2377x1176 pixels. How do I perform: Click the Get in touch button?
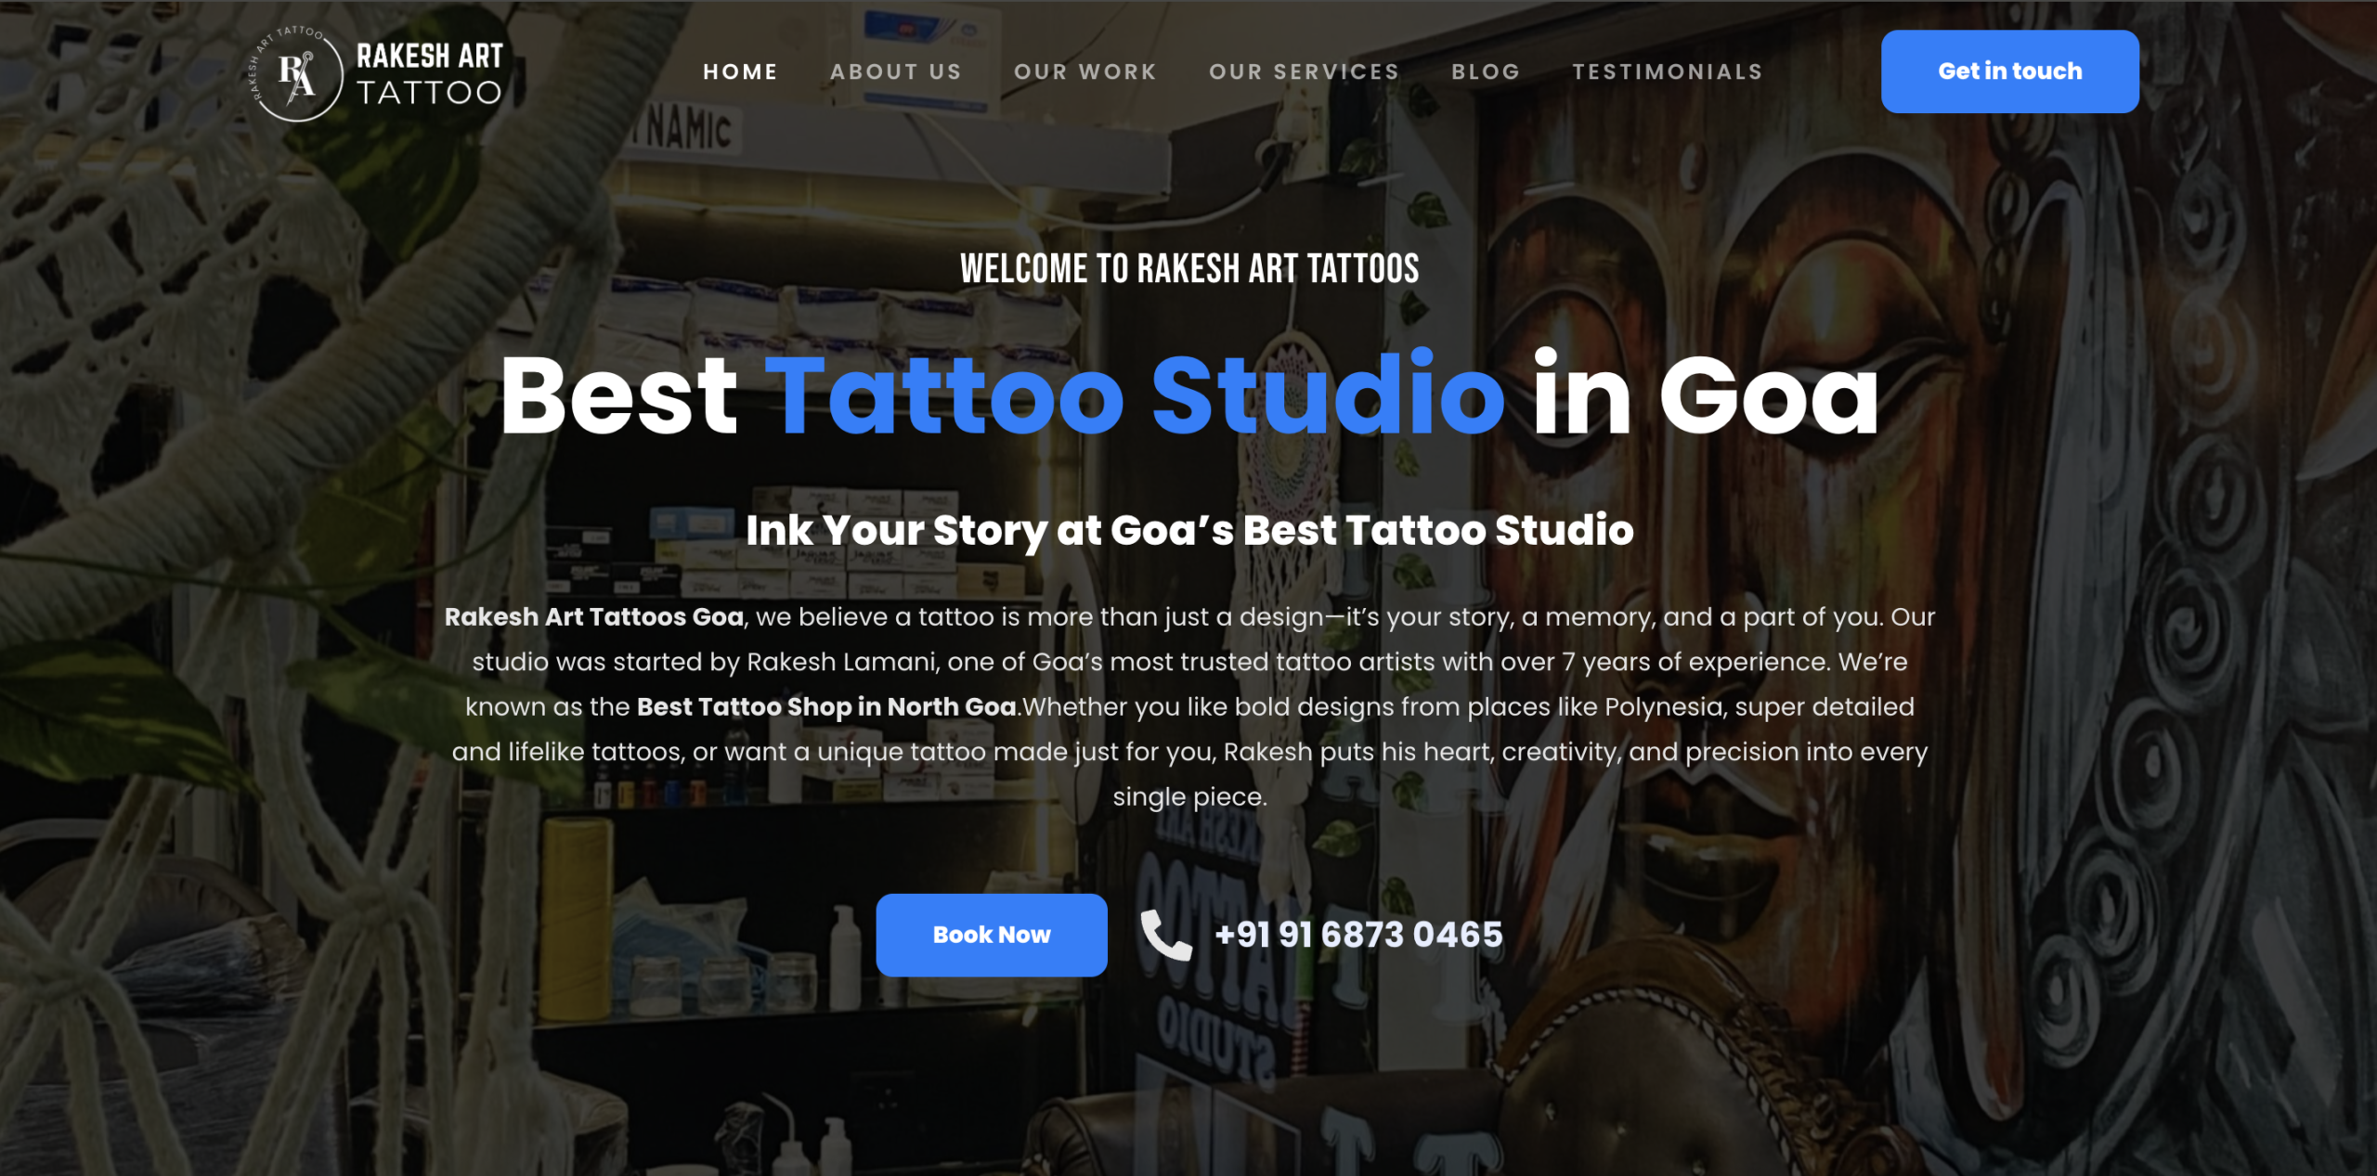pos(2010,71)
